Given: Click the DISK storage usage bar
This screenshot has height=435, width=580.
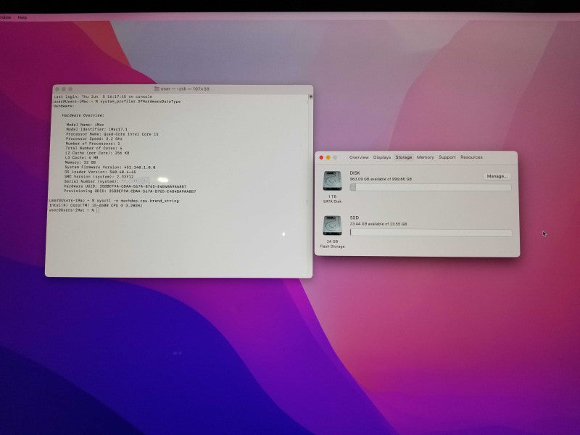Looking at the screenshot, I should pyautogui.click(x=431, y=188).
